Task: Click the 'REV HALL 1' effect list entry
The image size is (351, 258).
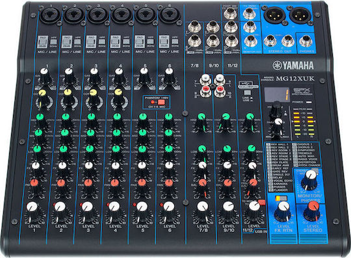Action: 277,144
